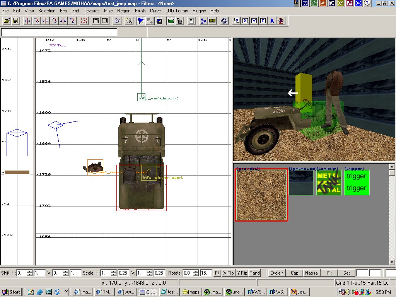Click the Save (floppy disk) icon

click(15, 20)
